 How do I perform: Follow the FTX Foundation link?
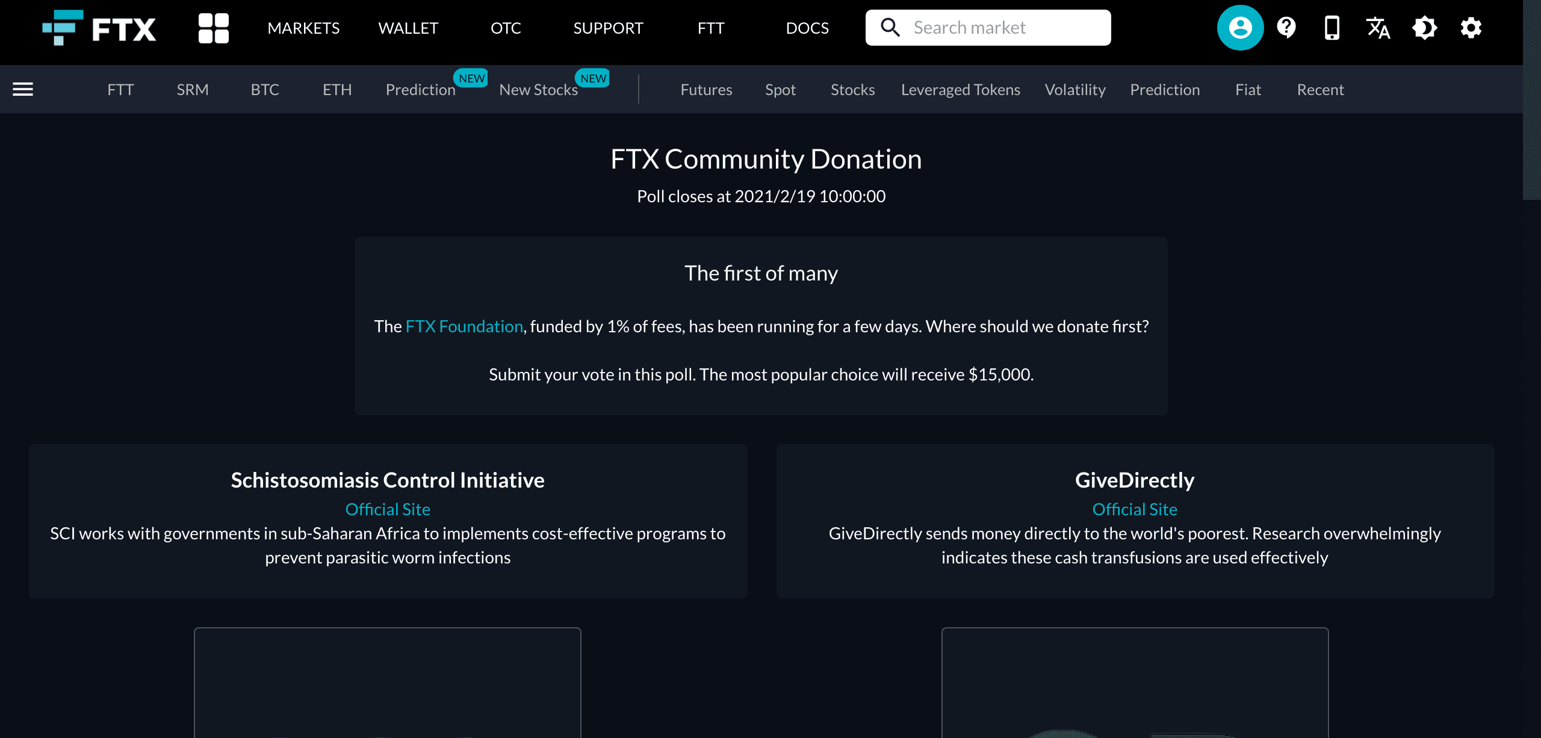pyautogui.click(x=464, y=326)
